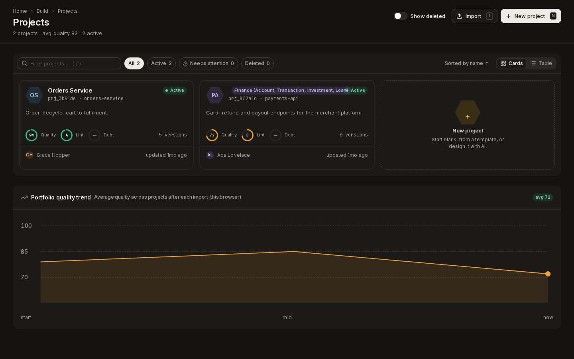This screenshot has width=574, height=359.
Task: Change sort order via Sorted by name
Action: pos(467,63)
